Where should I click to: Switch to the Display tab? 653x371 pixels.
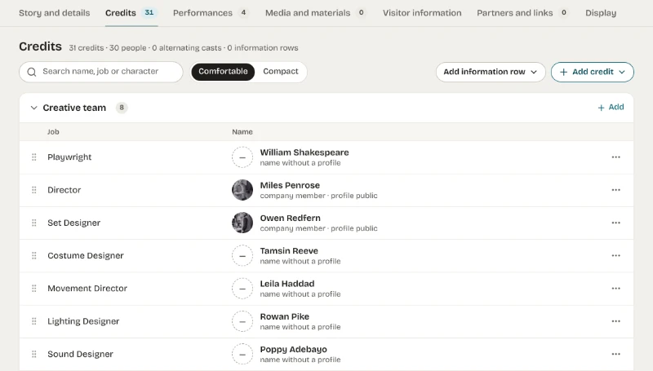click(601, 13)
